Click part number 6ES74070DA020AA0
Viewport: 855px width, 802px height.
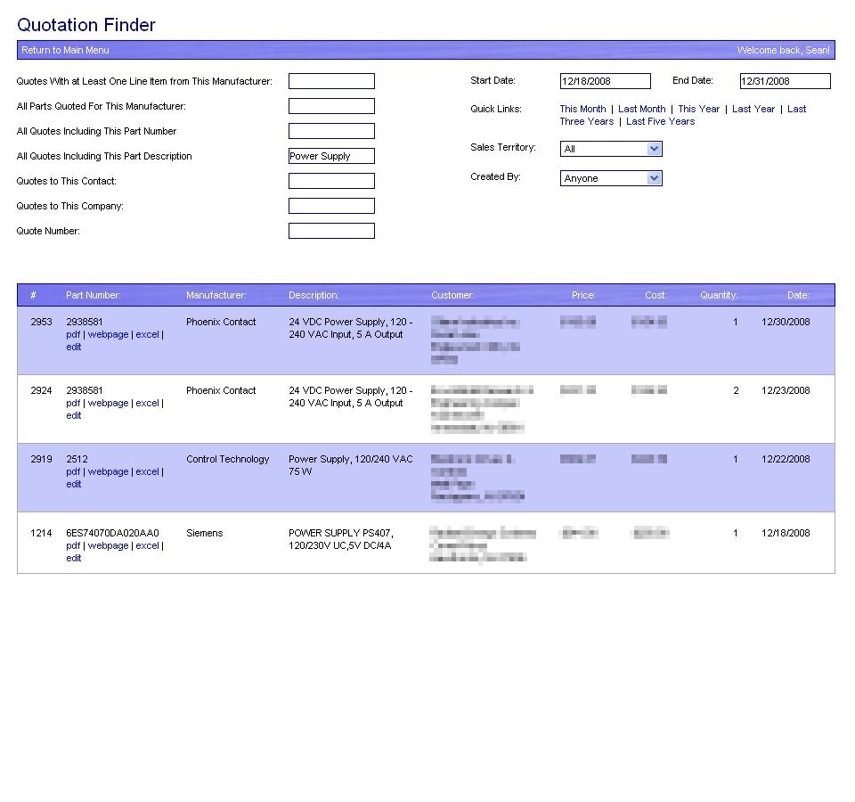(x=112, y=533)
